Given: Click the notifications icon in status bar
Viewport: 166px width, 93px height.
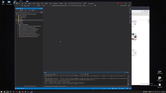Looking at the screenshot, I should tap(128, 88).
